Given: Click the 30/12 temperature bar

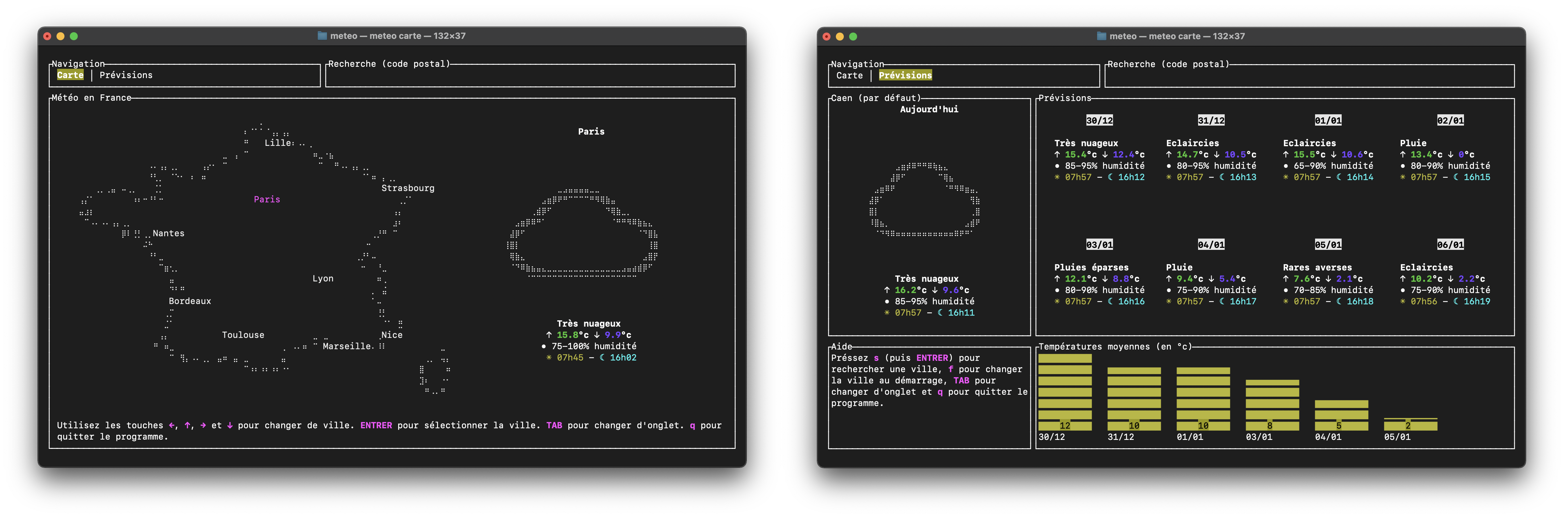Looking at the screenshot, I should (x=1064, y=392).
